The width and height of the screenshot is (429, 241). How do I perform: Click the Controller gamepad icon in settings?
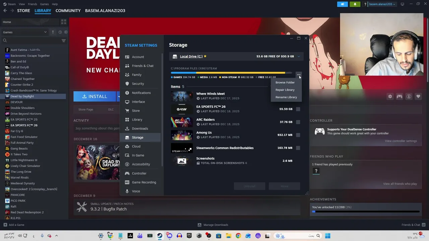click(x=127, y=173)
